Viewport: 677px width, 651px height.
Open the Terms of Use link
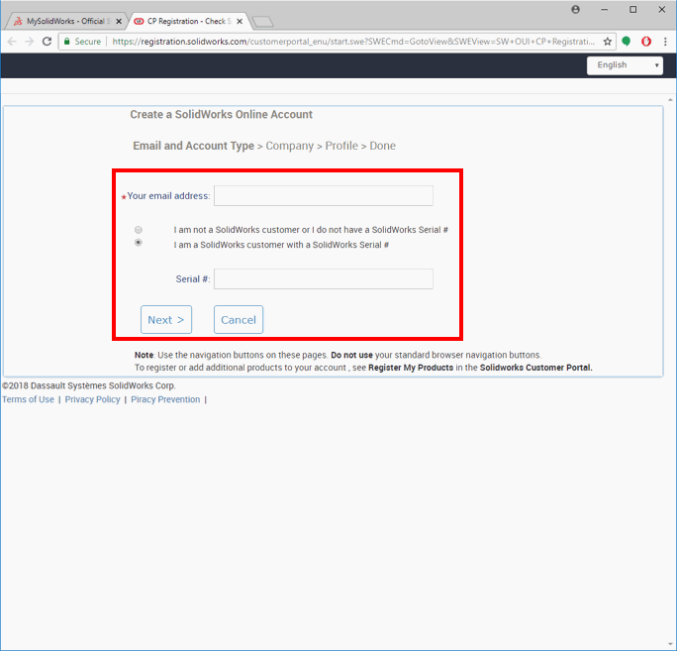pos(28,399)
